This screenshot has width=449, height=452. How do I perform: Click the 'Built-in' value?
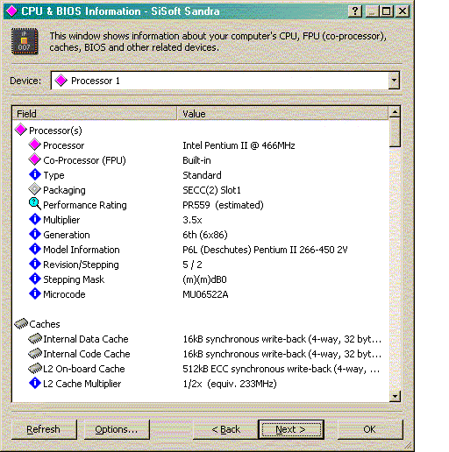(196, 160)
